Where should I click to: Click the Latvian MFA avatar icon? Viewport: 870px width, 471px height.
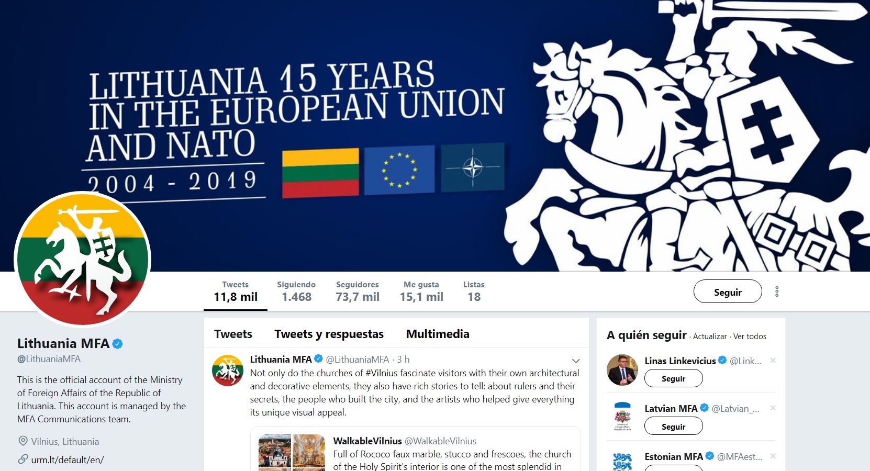(622, 417)
